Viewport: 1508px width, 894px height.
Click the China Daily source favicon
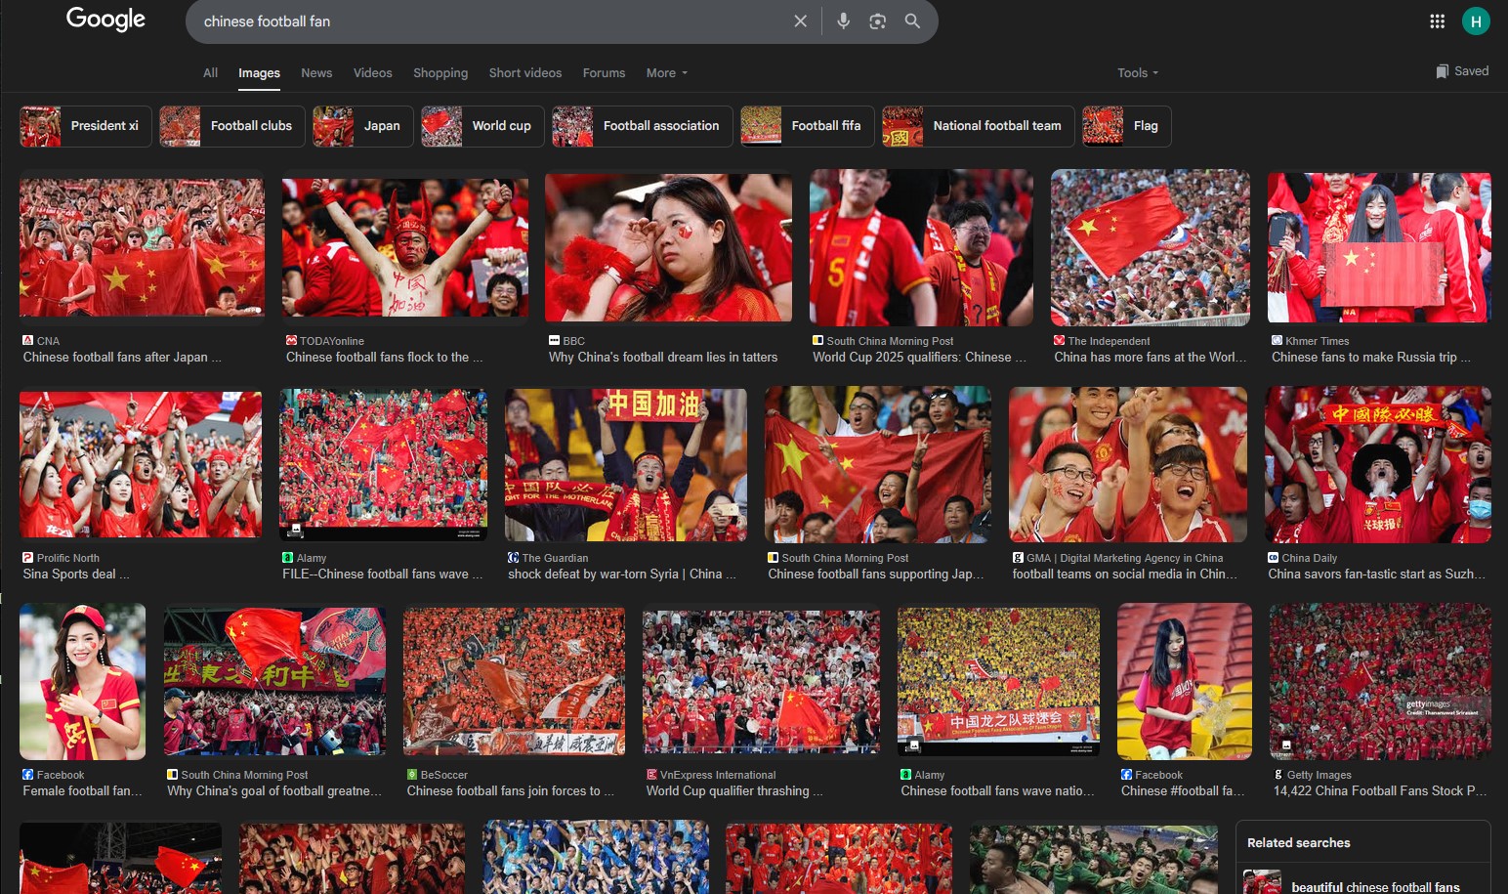click(1273, 558)
